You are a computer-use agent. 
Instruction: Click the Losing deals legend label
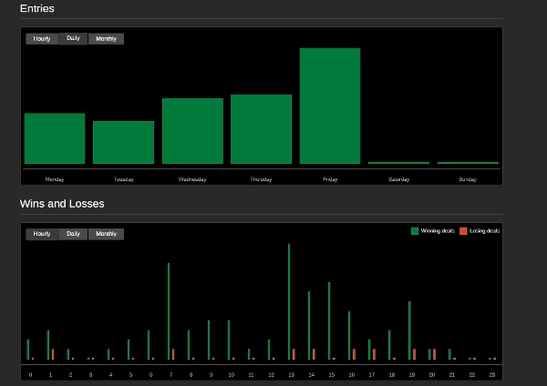click(485, 231)
